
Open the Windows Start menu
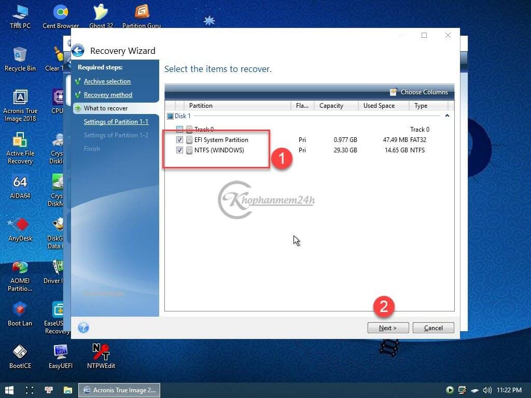click(x=9, y=390)
